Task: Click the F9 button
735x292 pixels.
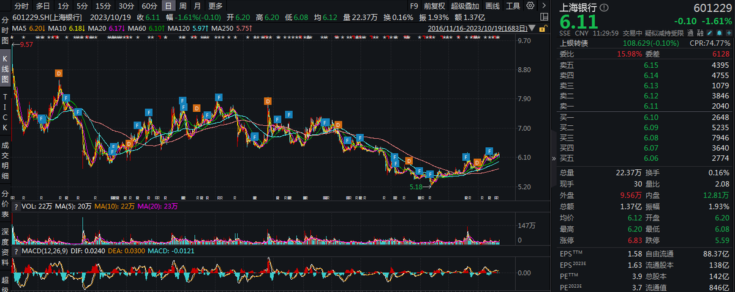Action: tap(413, 6)
